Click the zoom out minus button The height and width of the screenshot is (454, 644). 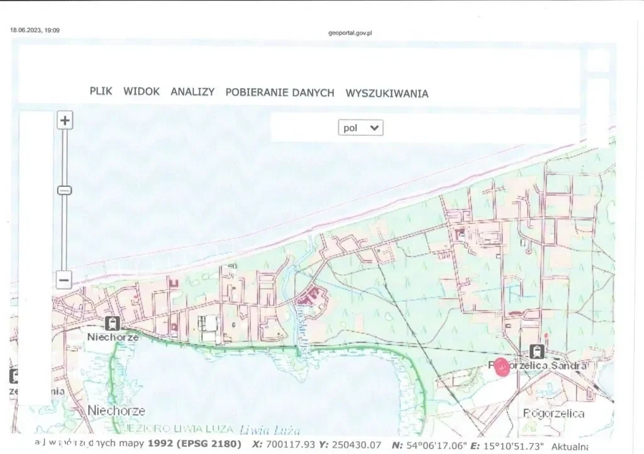pos(64,280)
